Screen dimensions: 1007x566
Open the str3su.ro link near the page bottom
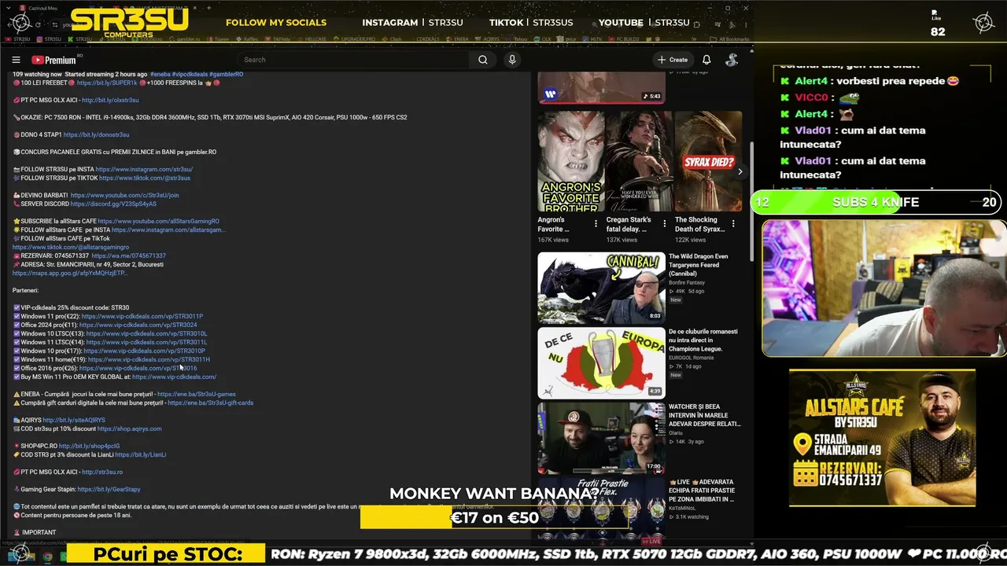point(102,472)
